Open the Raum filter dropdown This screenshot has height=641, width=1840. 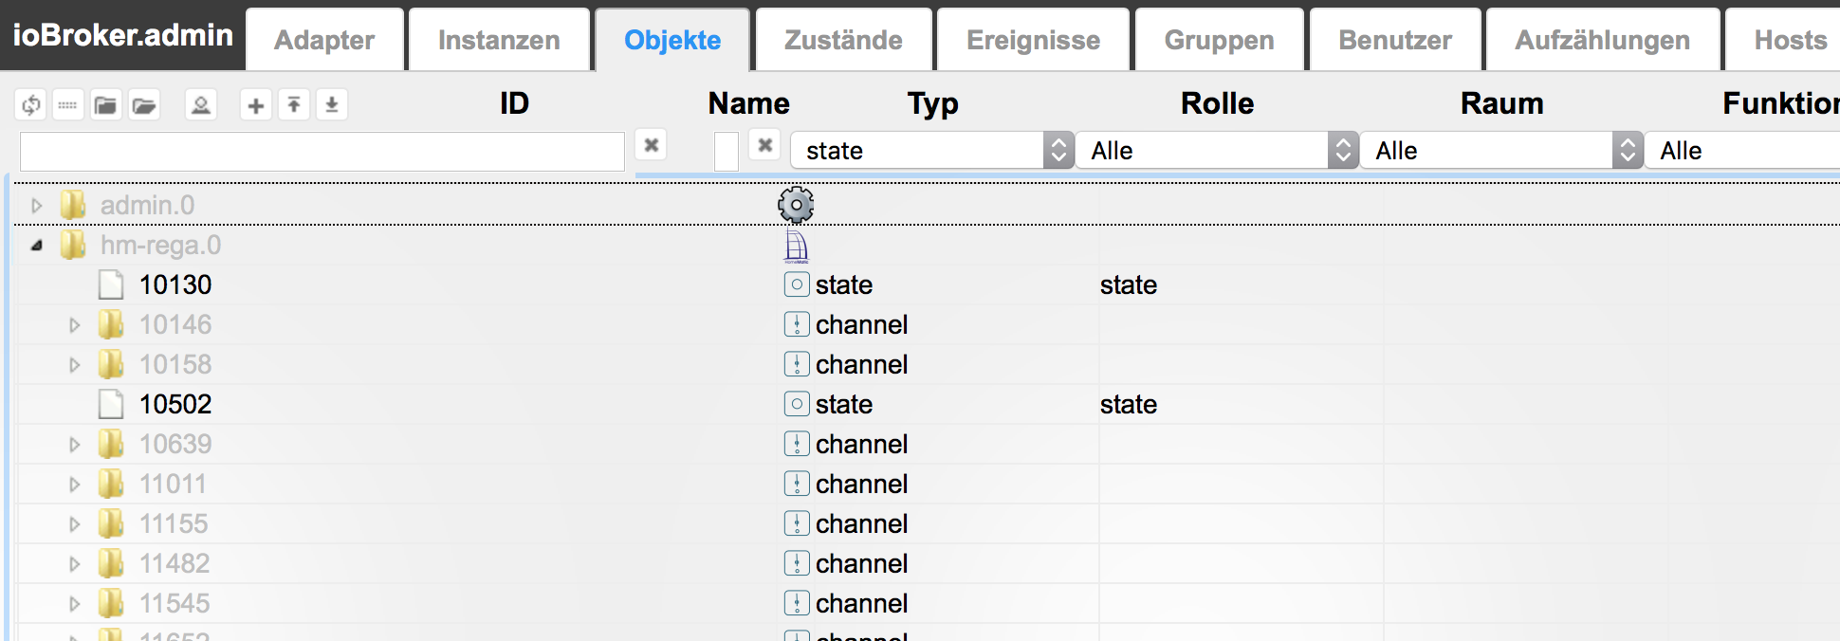(1500, 151)
